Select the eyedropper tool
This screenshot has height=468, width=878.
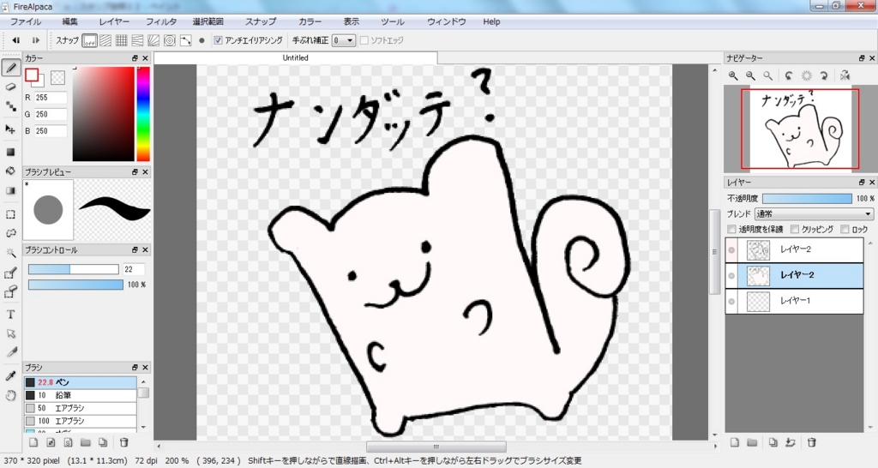(10, 375)
